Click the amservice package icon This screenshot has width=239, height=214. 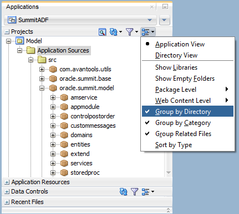64,97
